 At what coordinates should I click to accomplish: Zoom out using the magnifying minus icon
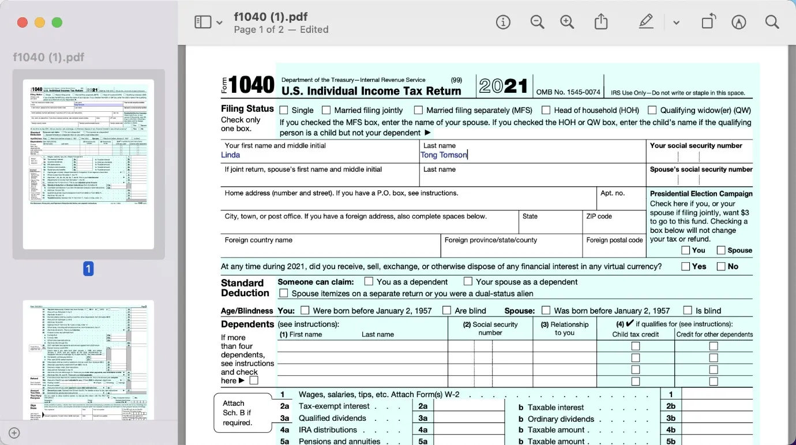(x=537, y=21)
